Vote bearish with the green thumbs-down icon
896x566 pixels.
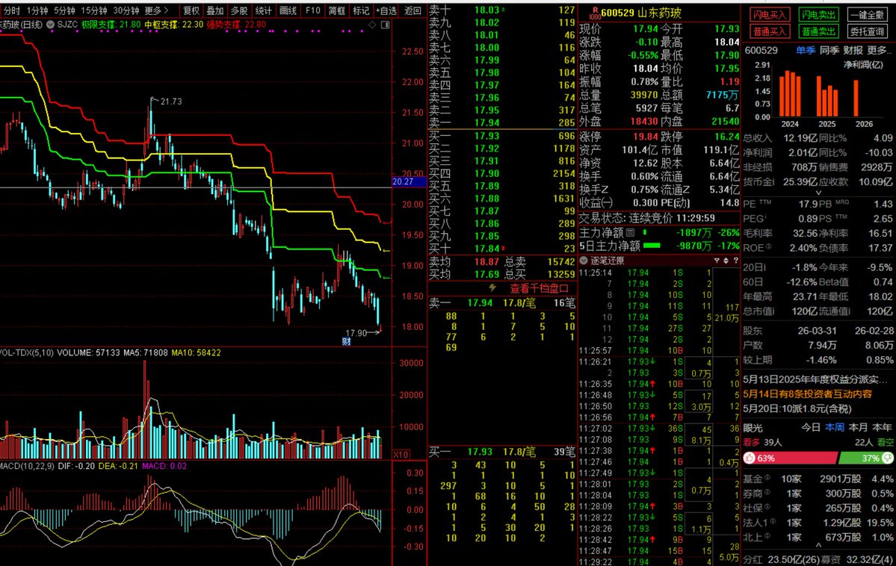888,458
